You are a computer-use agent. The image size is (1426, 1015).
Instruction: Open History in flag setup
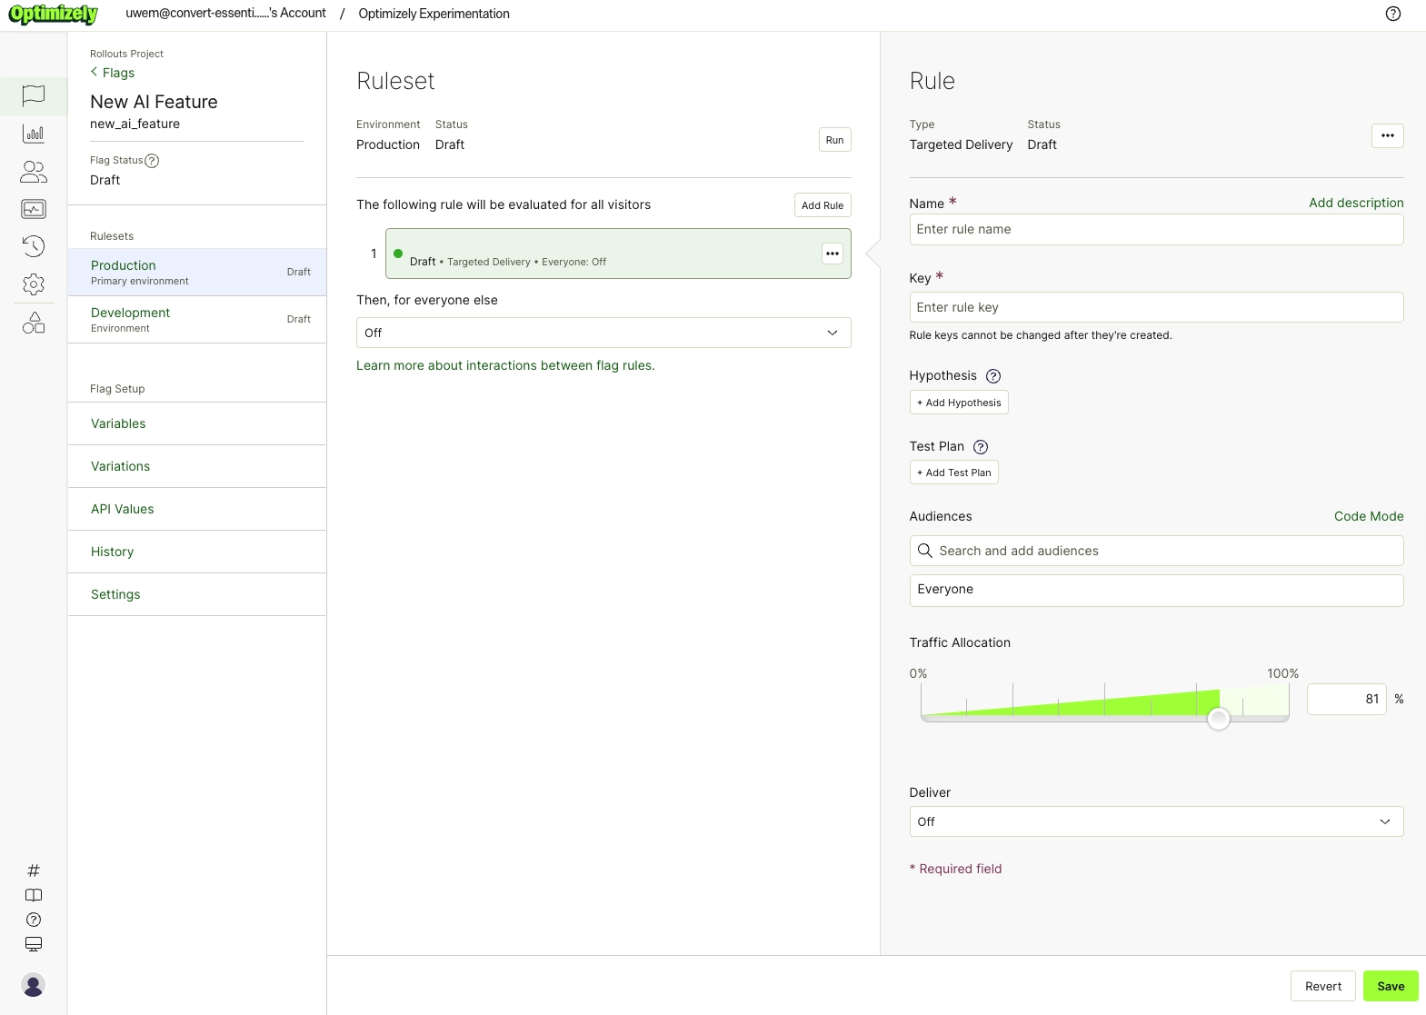coord(197,552)
